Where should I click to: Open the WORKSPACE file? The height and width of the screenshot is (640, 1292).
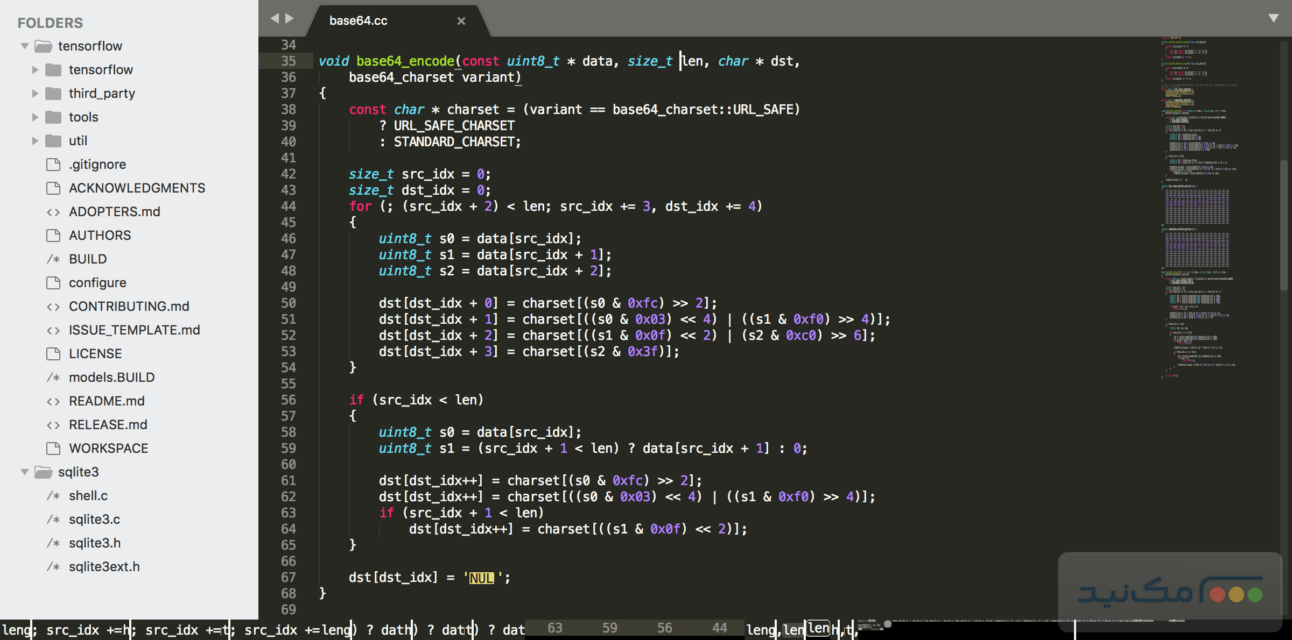tap(109, 448)
